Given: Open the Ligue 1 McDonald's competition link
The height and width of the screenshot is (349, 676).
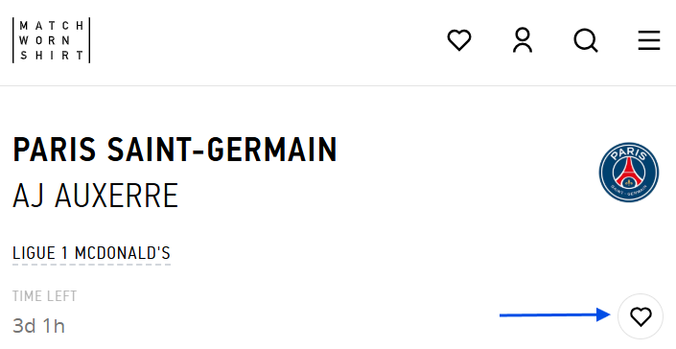Looking at the screenshot, I should click(91, 253).
